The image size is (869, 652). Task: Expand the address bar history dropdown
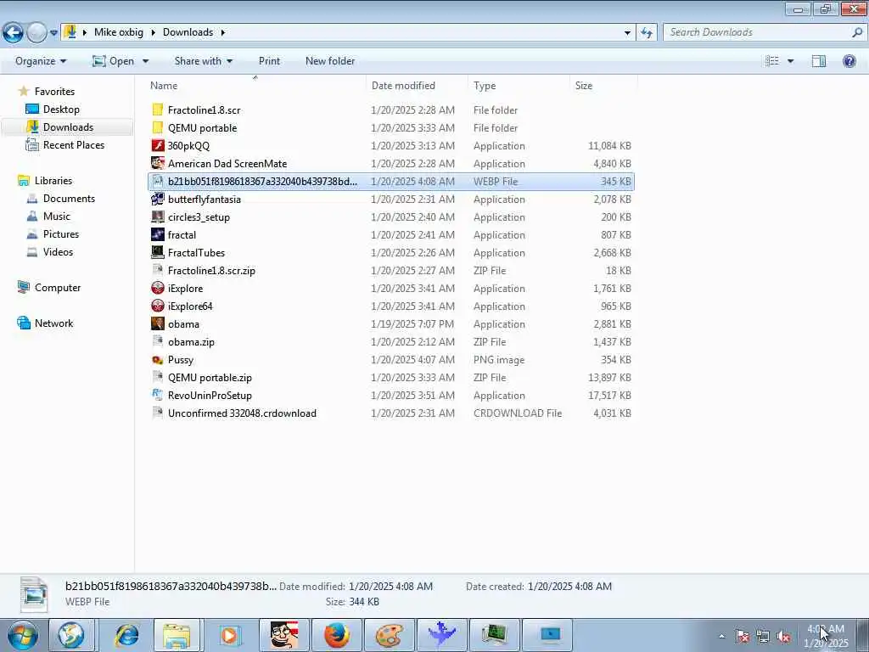click(627, 33)
